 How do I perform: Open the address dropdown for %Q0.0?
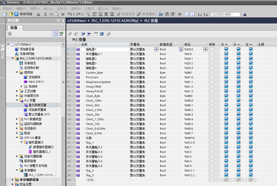click(x=206, y=49)
